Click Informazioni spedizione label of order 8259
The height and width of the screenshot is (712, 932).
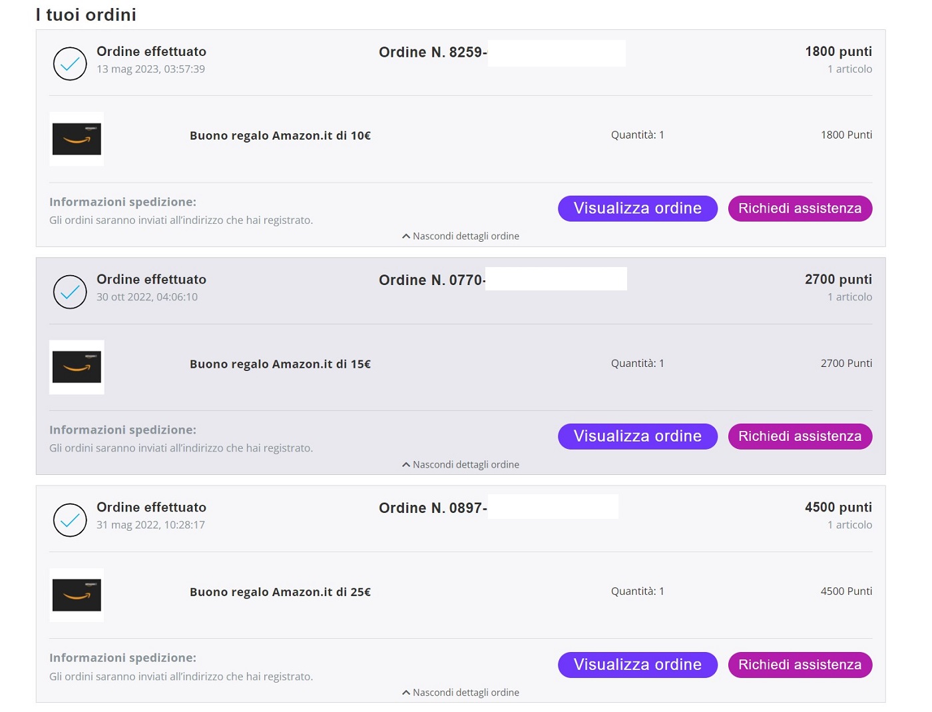click(122, 202)
